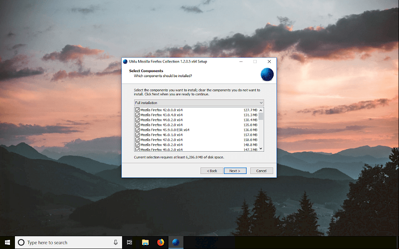The width and height of the screenshot is (399, 249).
Task: Open the Windows Start menu
Action: tap(7, 243)
